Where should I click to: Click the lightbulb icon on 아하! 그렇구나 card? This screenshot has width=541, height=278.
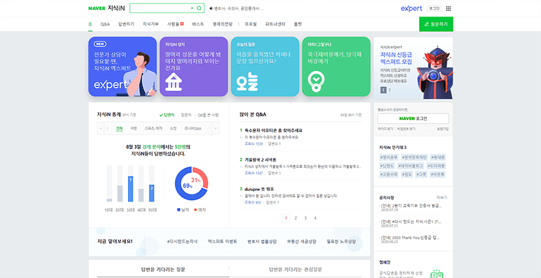(315, 82)
